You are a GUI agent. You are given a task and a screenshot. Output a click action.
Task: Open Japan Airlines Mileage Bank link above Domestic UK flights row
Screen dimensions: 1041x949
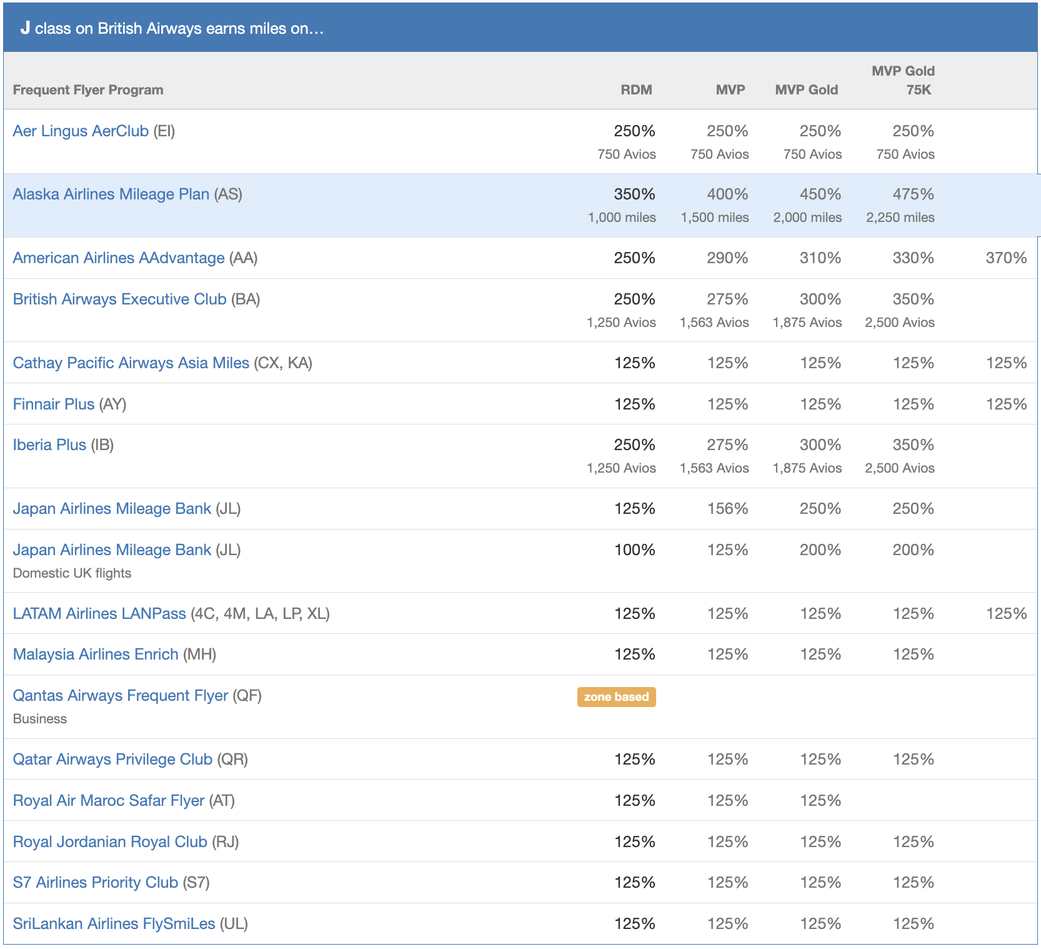(112, 509)
